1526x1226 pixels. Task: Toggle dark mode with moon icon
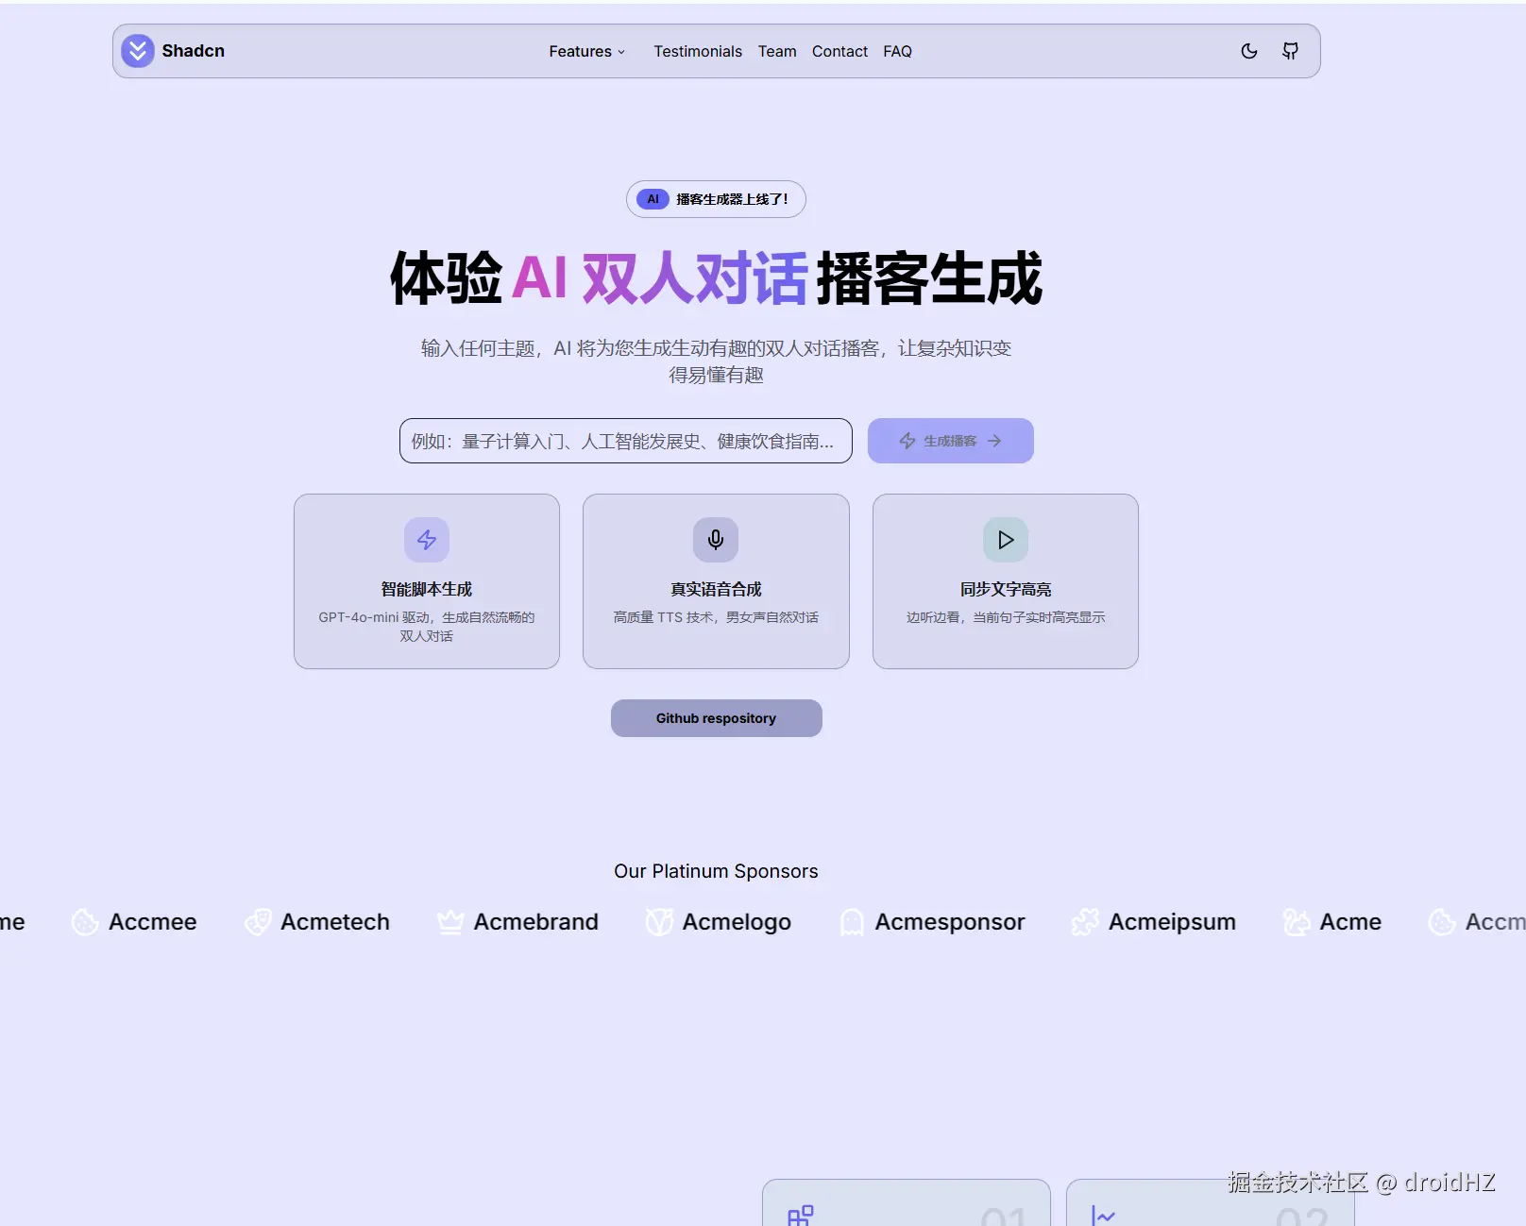click(1249, 51)
